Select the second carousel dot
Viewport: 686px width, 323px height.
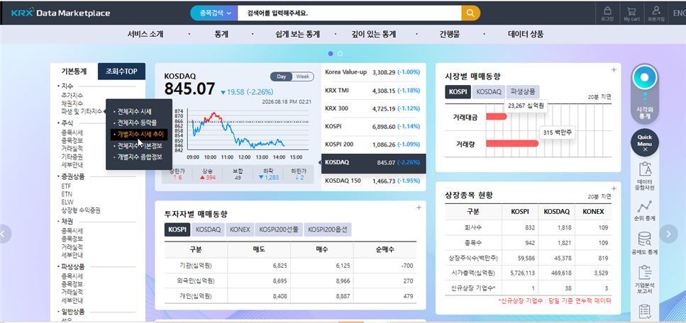(341, 54)
